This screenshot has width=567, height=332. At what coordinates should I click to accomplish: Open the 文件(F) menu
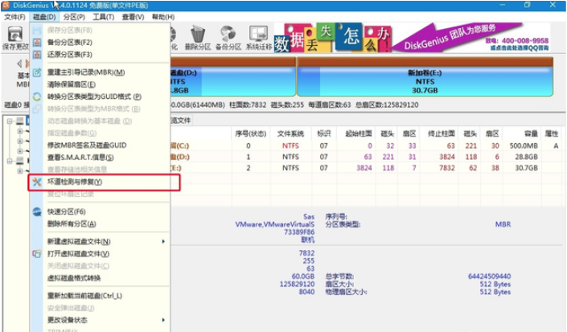[14, 17]
